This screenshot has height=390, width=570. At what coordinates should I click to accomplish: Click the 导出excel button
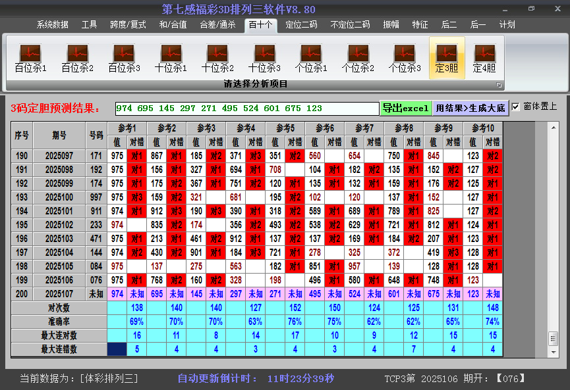406,108
